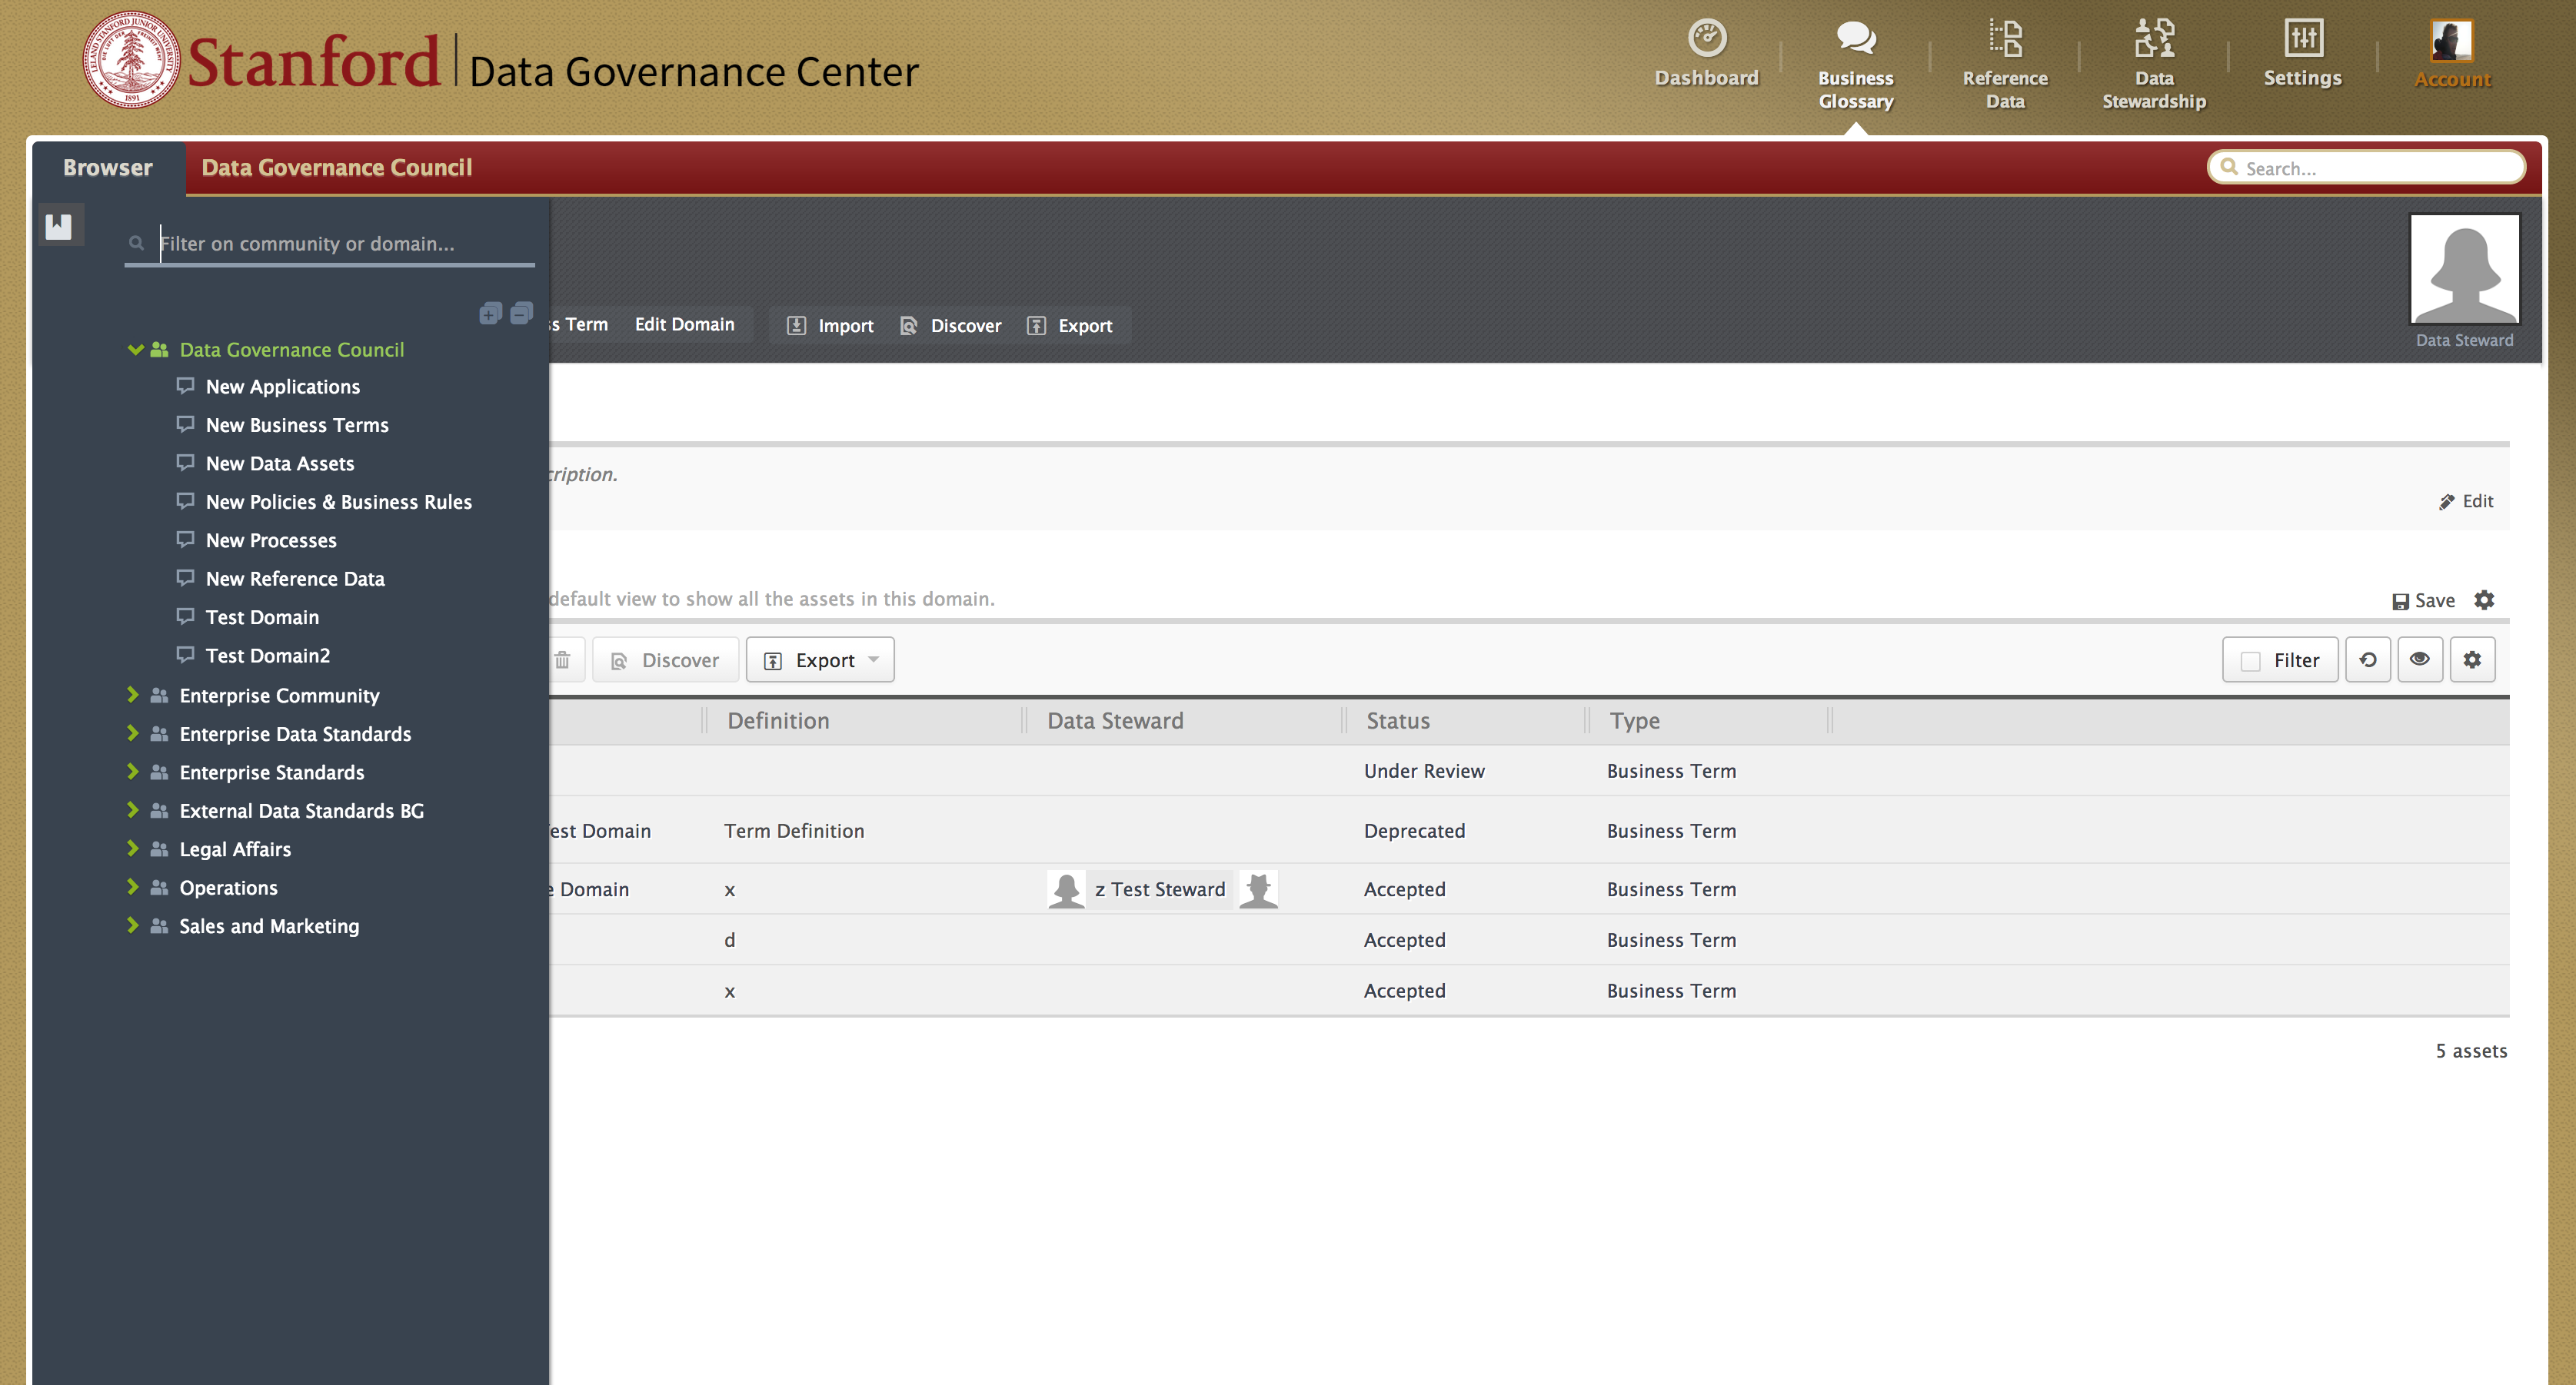Open the Data Stewardship section
Image resolution: width=2576 pixels, height=1385 pixels.
pyautogui.click(x=2154, y=65)
